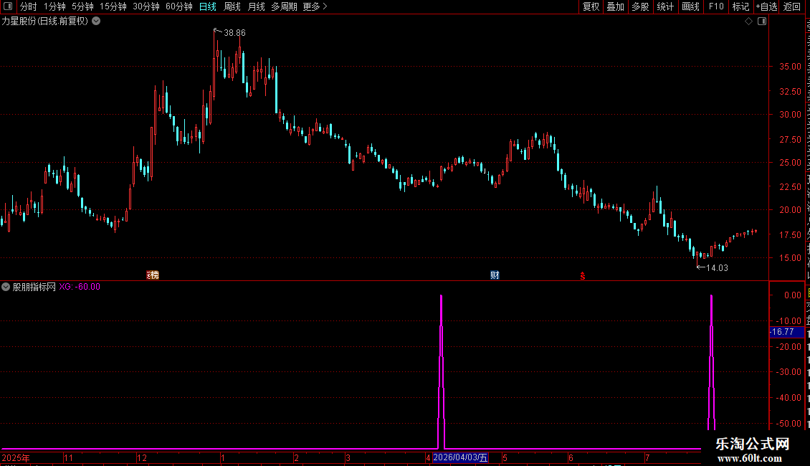The image size is (810, 466).
Task: Open F10 company information
Action: point(716,6)
